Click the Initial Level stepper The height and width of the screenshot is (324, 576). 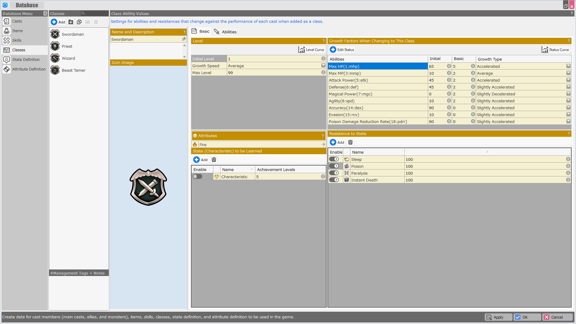pos(323,59)
